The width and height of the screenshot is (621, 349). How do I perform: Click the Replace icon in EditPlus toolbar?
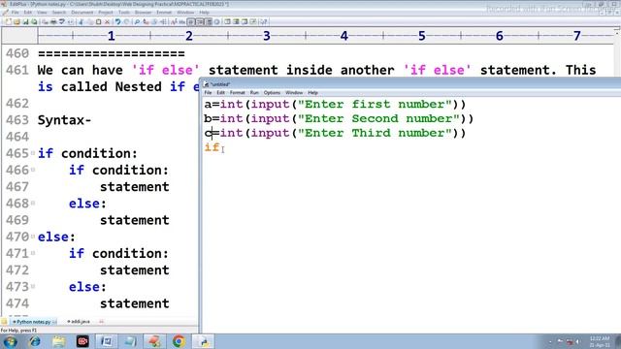click(146, 21)
